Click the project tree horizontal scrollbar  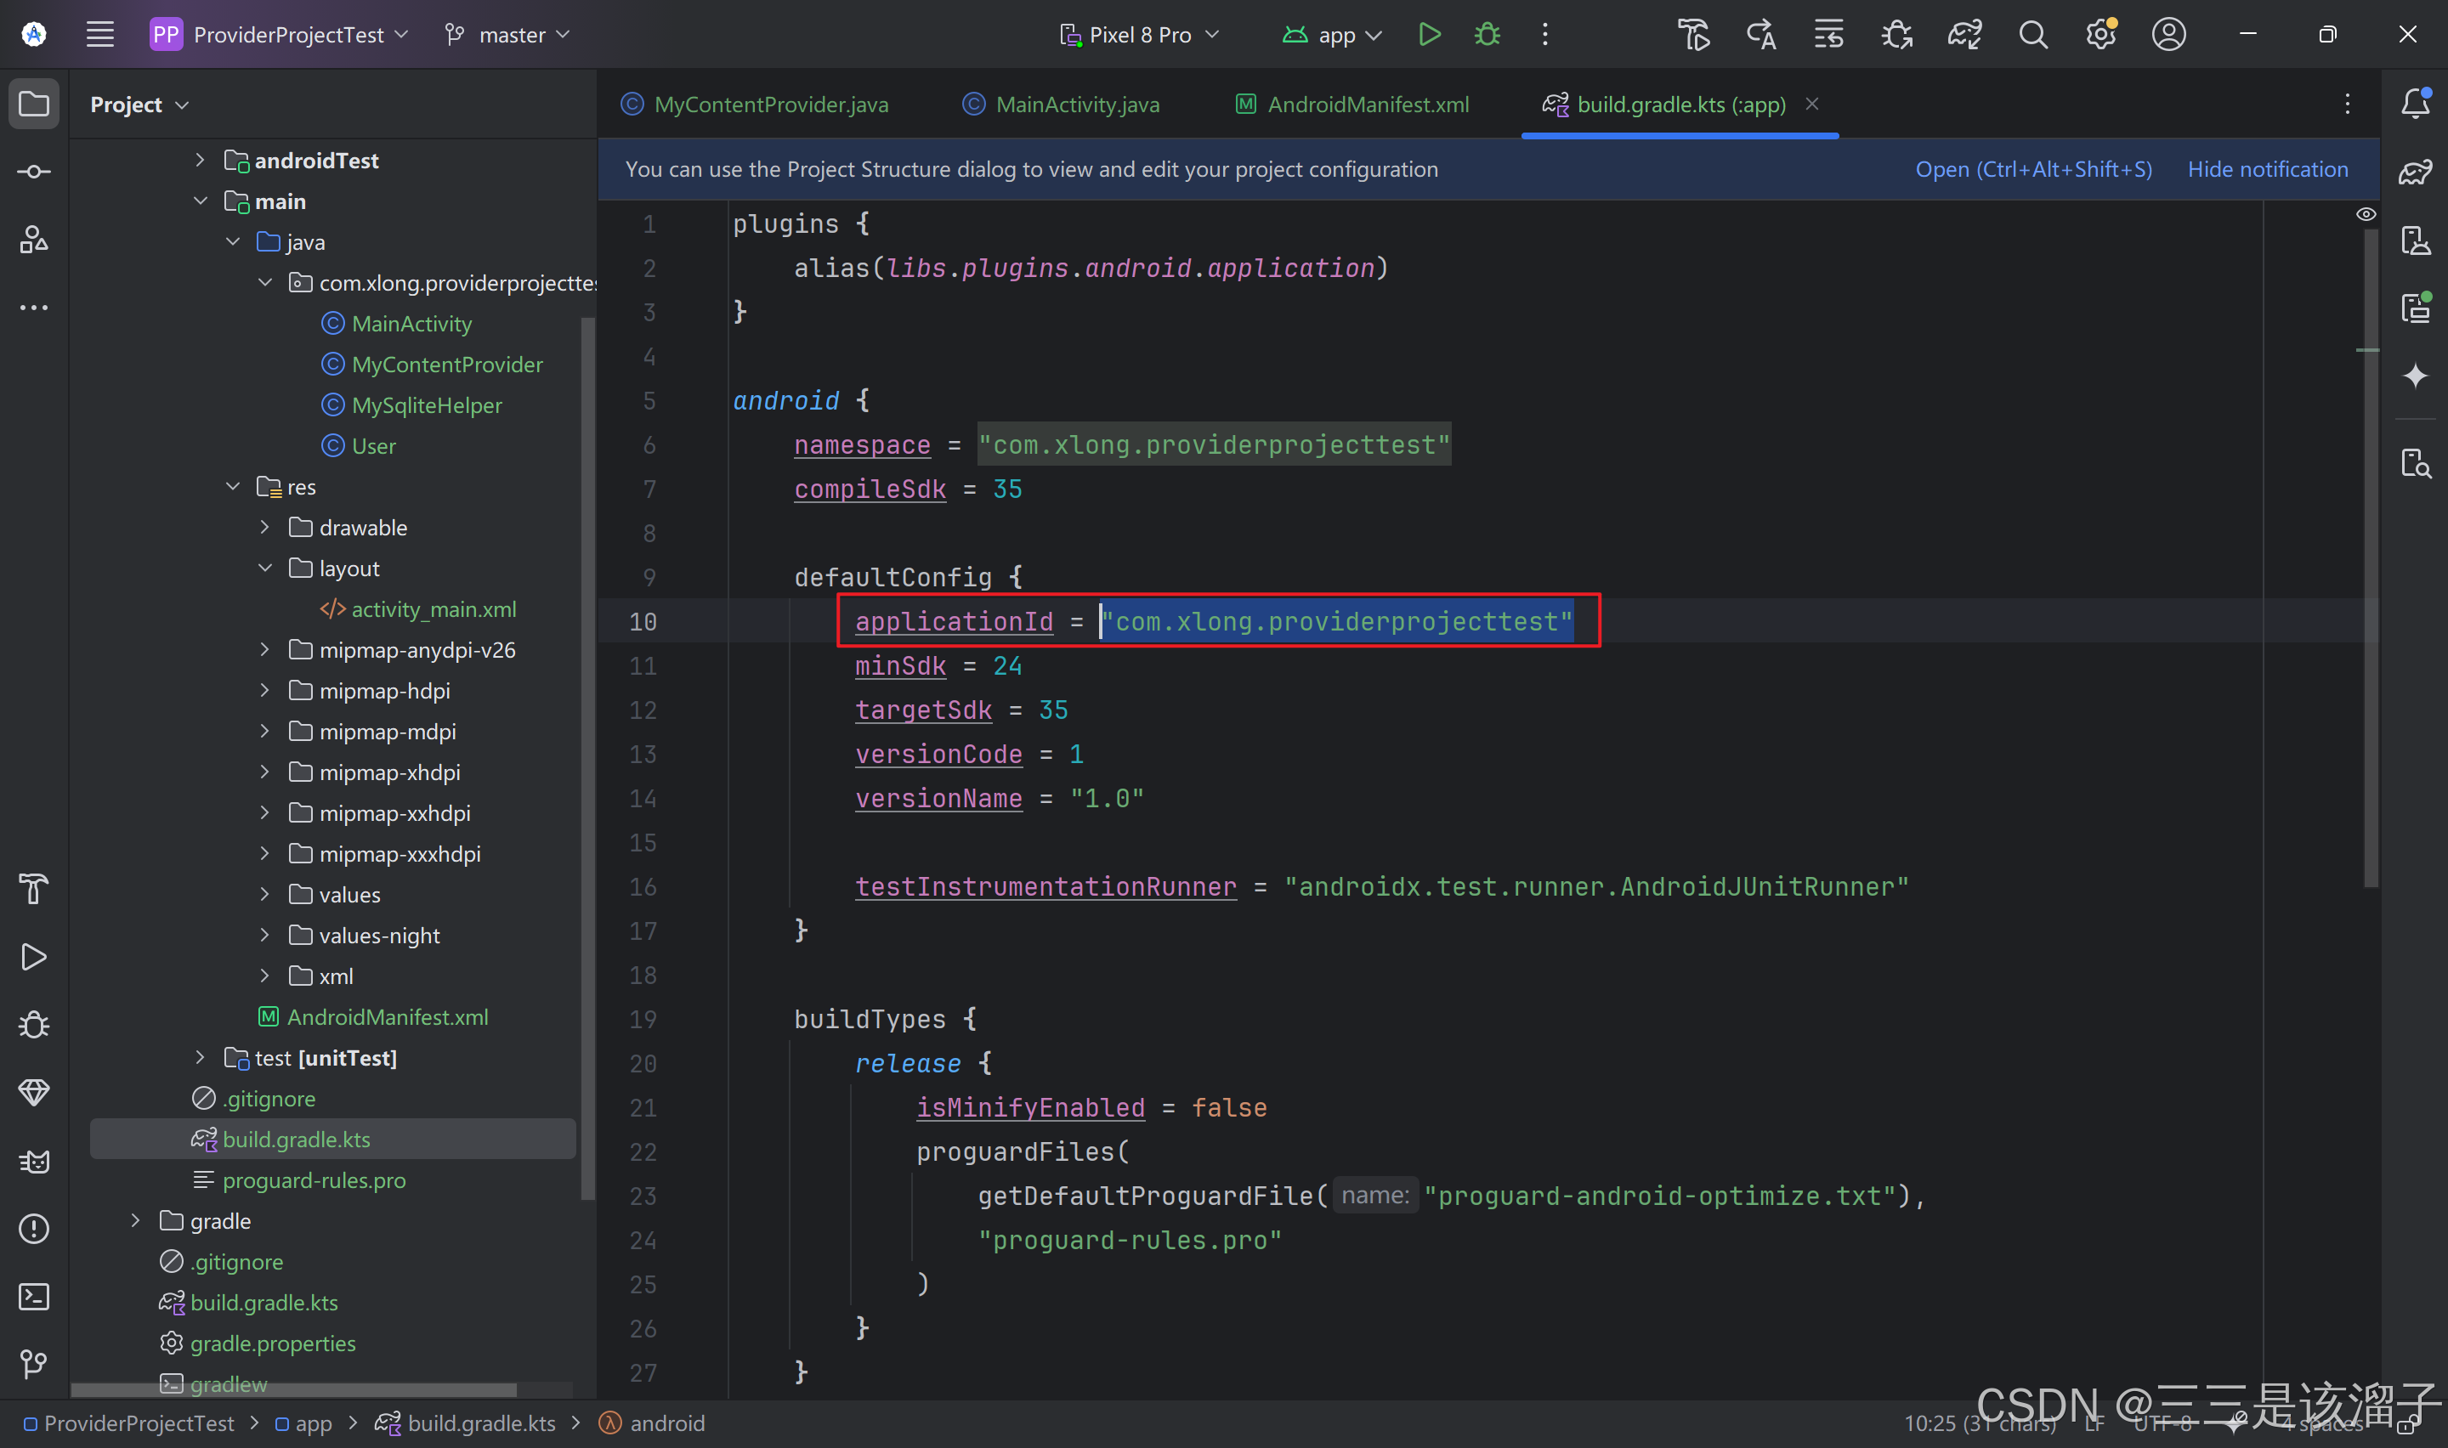tap(292, 1389)
